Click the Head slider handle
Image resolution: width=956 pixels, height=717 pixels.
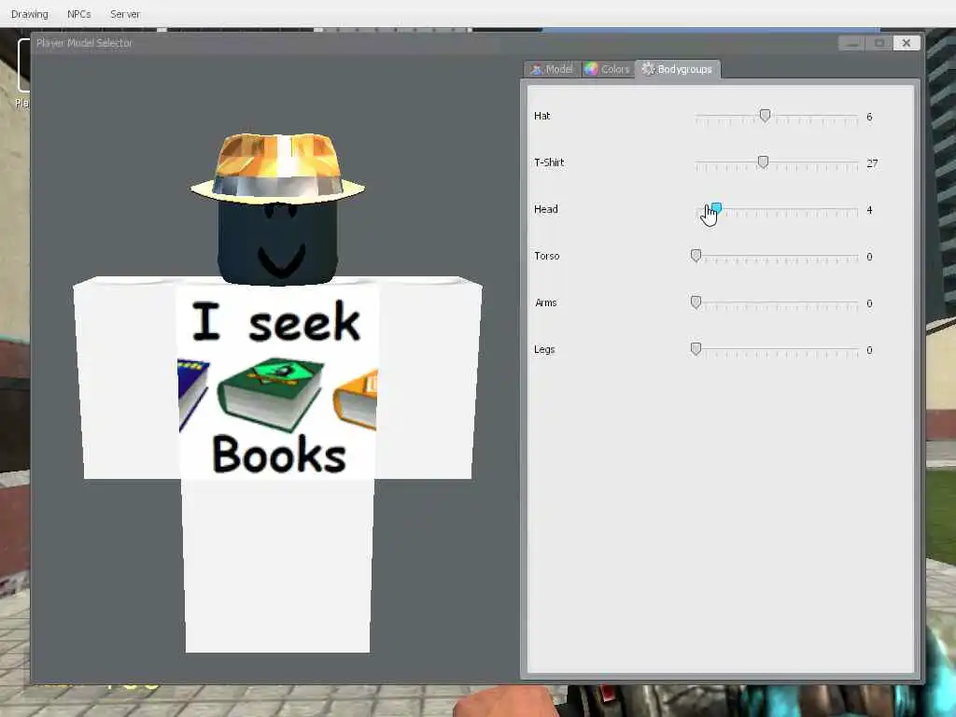coord(717,208)
